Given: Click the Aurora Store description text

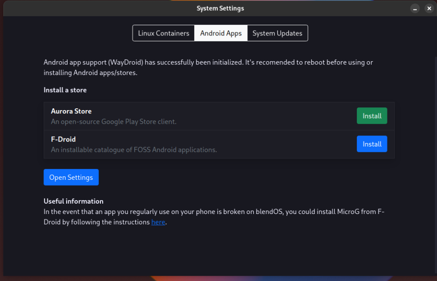Looking at the screenshot, I should [x=114, y=121].
